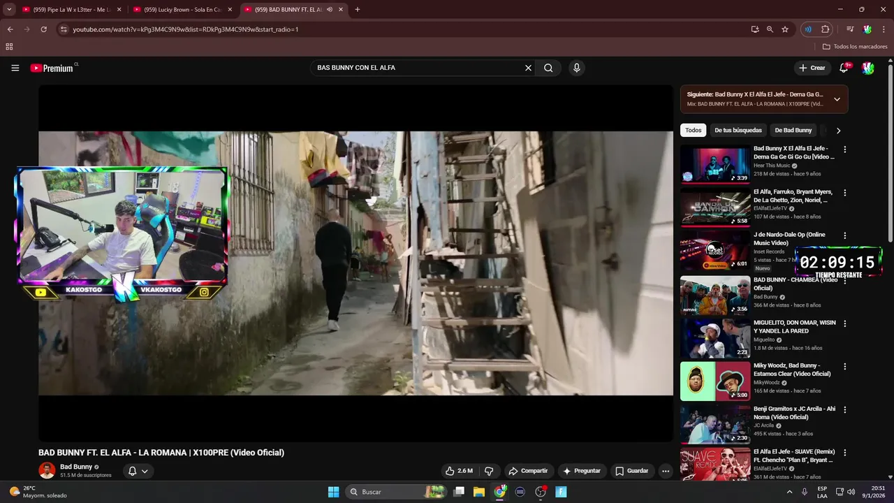The height and width of the screenshot is (503, 894).
Task: Switch to Lucky Brown tab
Action: [182, 10]
